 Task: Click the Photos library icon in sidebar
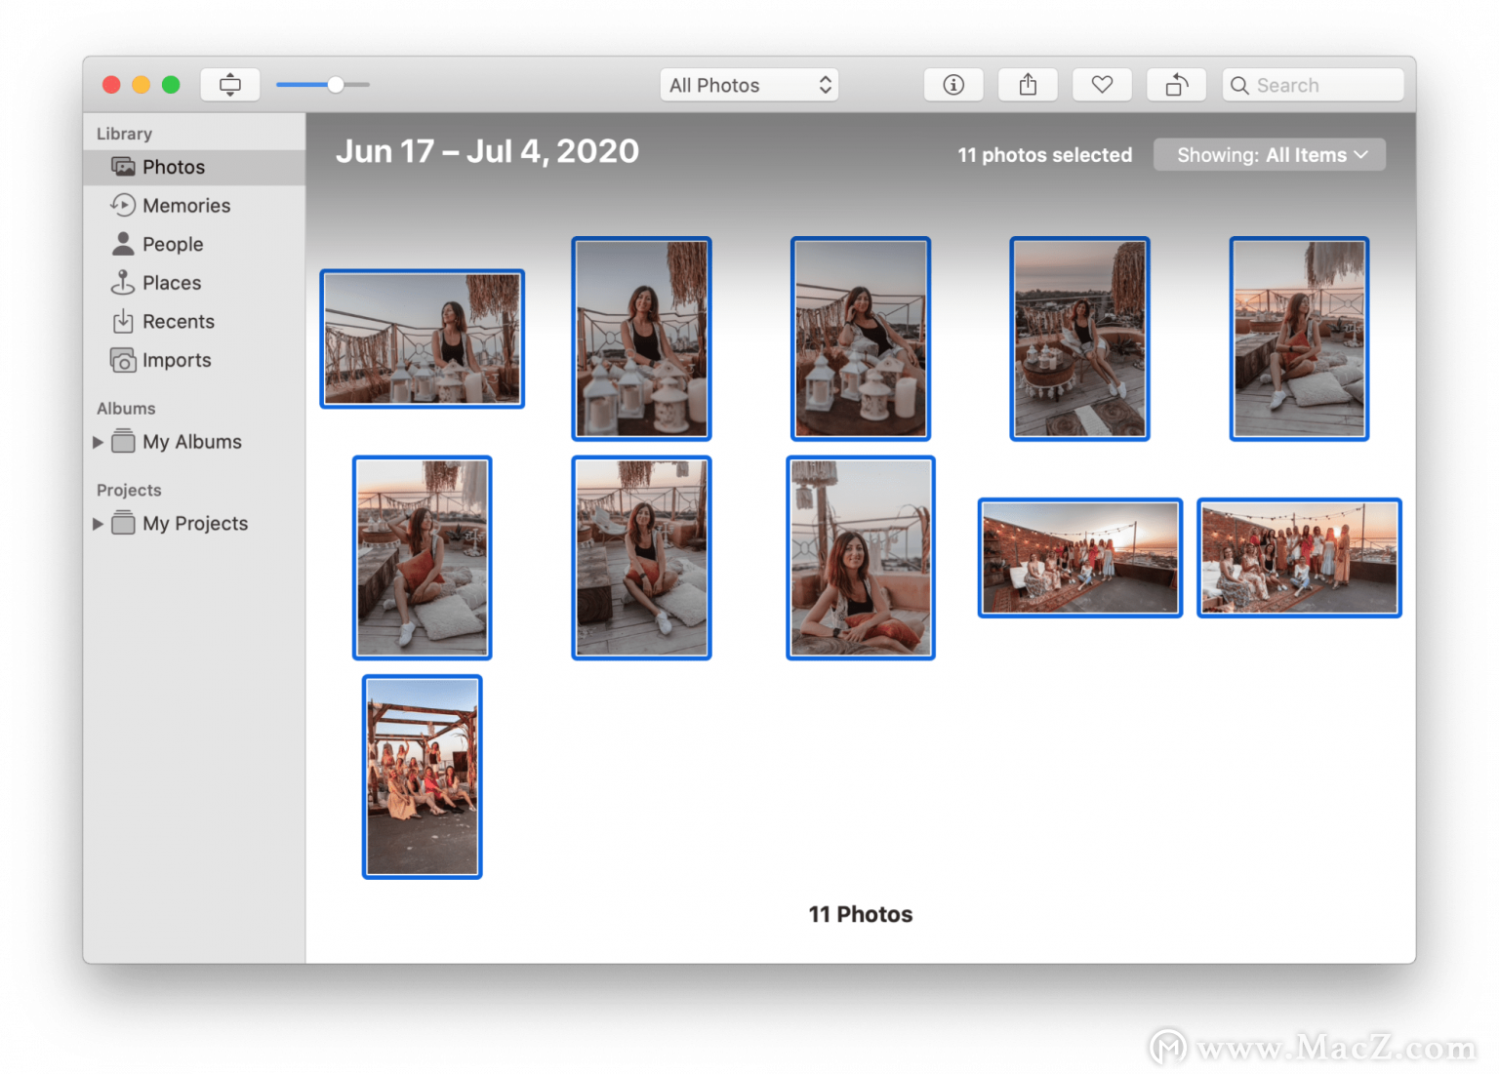(x=123, y=167)
